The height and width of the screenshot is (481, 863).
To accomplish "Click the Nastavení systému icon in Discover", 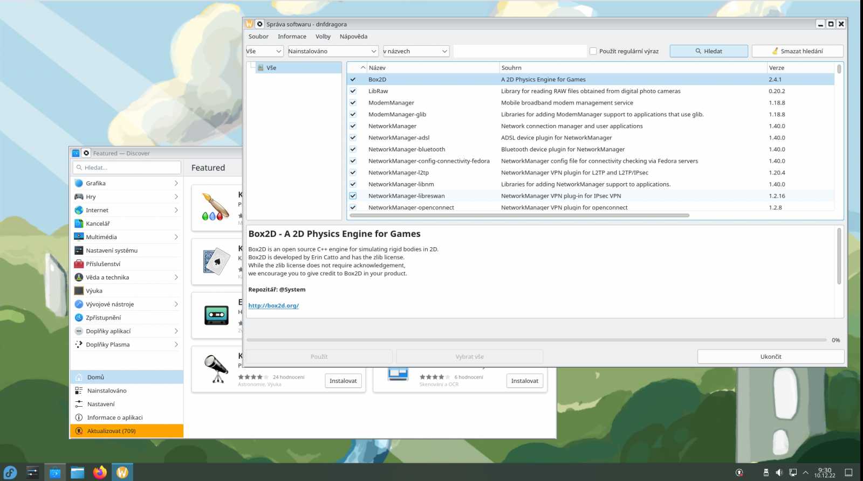I will 79,250.
